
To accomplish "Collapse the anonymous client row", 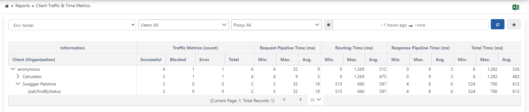I will pos(13,69).
